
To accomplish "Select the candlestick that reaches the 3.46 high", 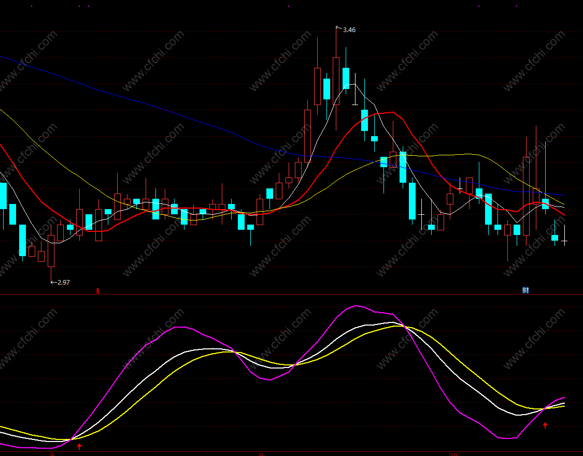I will point(336,79).
